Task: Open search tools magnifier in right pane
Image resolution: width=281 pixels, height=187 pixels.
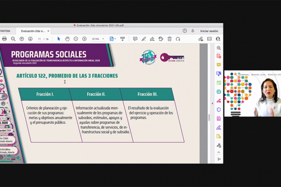Action: point(219,48)
